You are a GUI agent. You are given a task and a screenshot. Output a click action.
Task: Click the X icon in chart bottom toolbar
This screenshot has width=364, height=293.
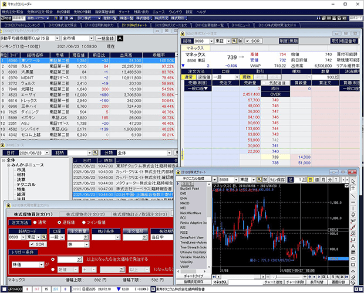(x=342, y=277)
